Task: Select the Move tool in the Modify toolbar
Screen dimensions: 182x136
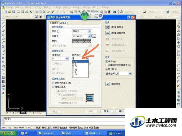Action: (178, 42)
